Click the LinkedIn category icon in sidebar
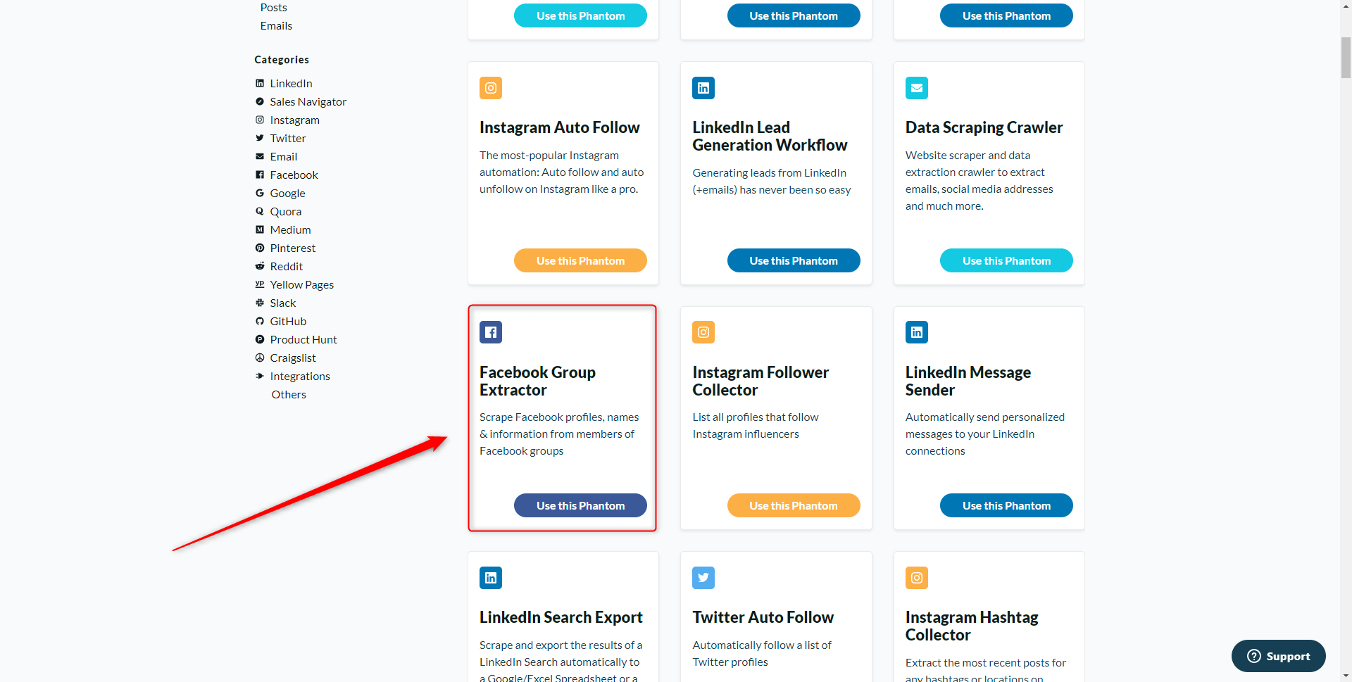 [x=260, y=83]
